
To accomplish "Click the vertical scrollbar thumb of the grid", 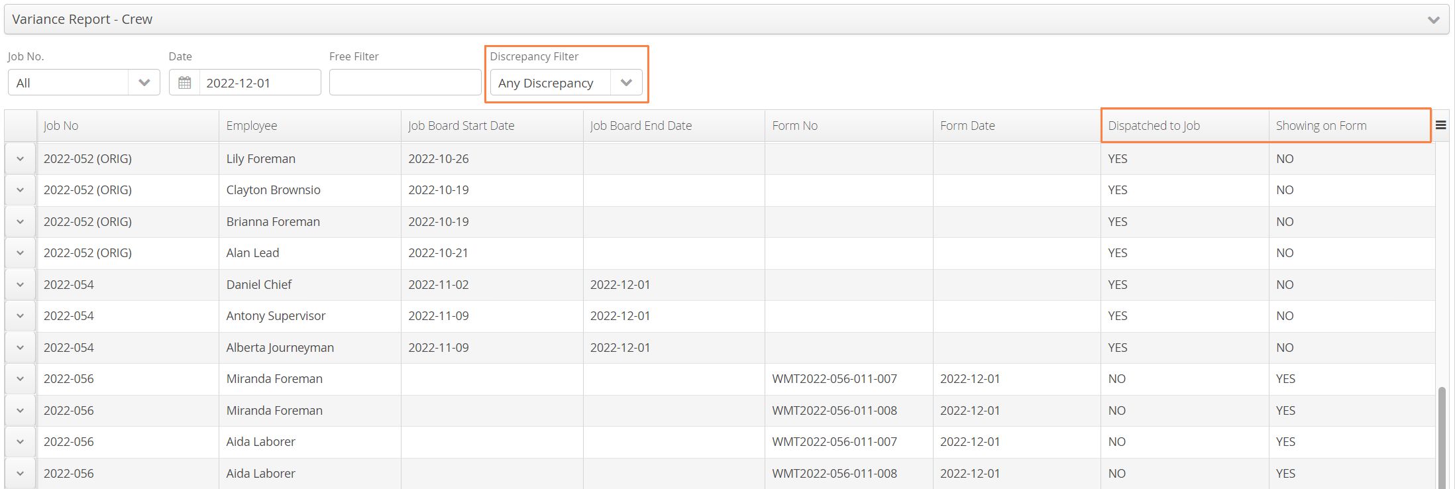I will point(1442,437).
